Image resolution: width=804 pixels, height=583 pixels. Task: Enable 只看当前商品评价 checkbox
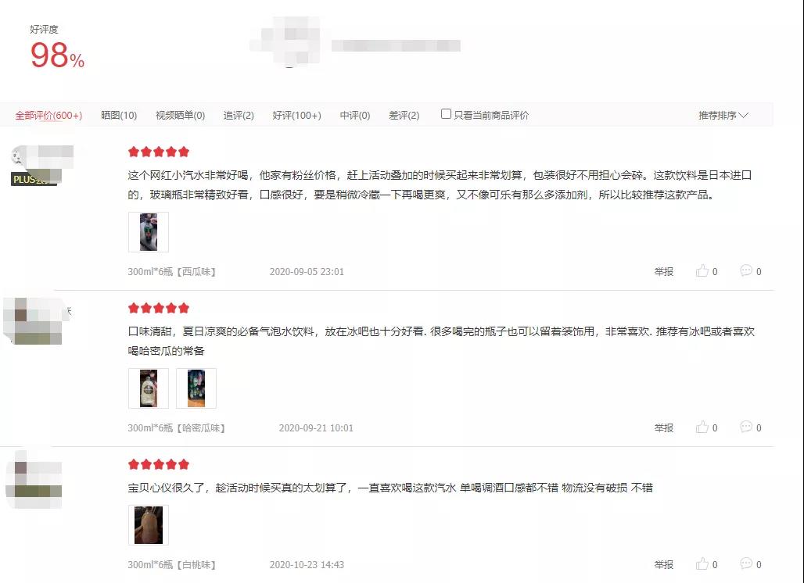click(x=446, y=114)
